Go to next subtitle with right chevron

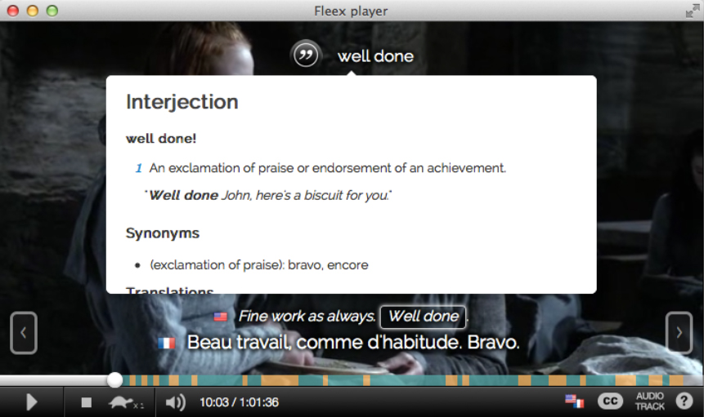coord(679,333)
